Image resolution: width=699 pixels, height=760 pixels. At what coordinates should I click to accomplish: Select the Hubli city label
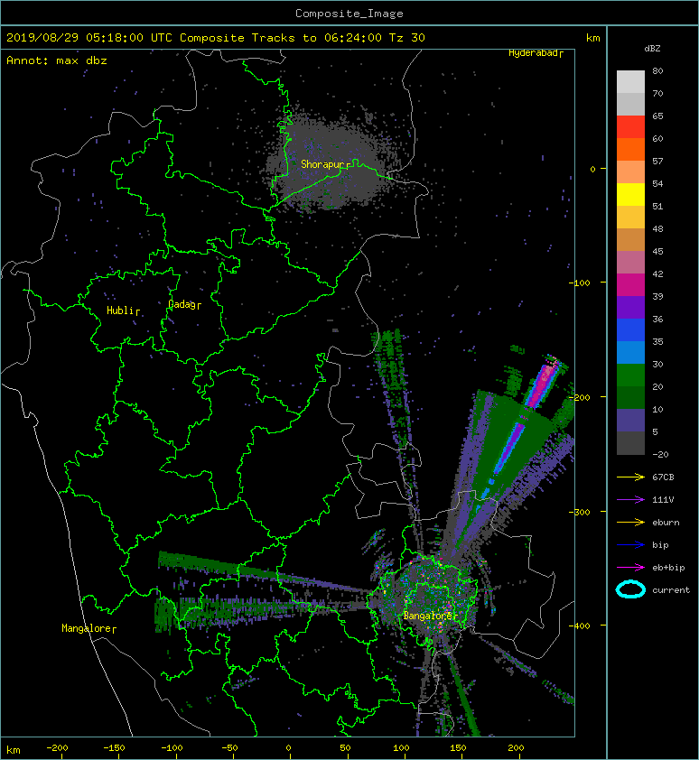tap(123, 310)
